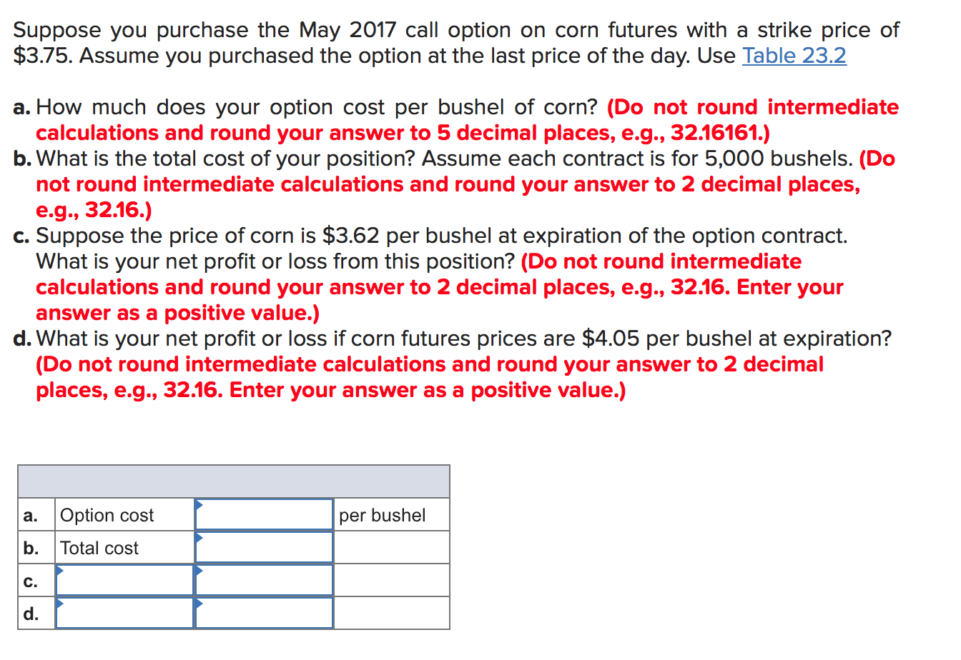Click the flag marker in row c first box
The height and width of the screenshot is (660, 961).
[x=60, y=570]
